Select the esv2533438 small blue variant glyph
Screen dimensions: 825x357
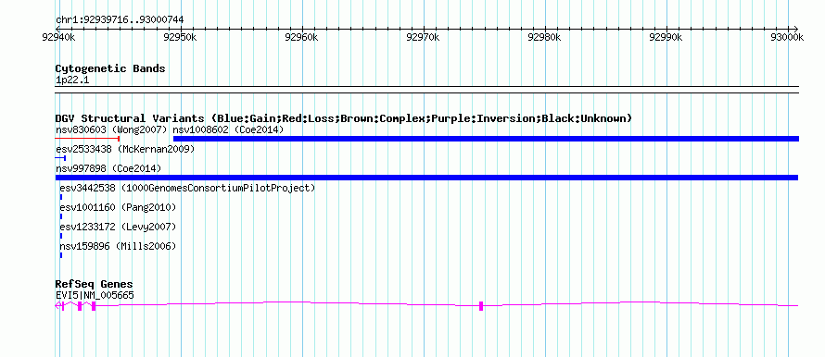click(x=60, y=158)
